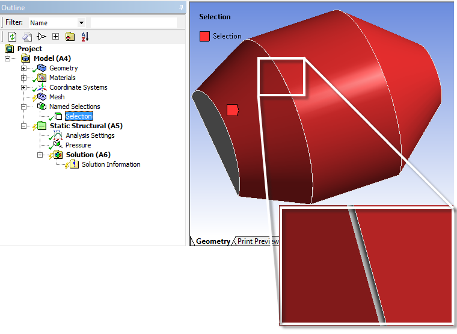Select Solution Information in the tree
Viewport: 457px width, 334px height.
click(x=111, y=164)
